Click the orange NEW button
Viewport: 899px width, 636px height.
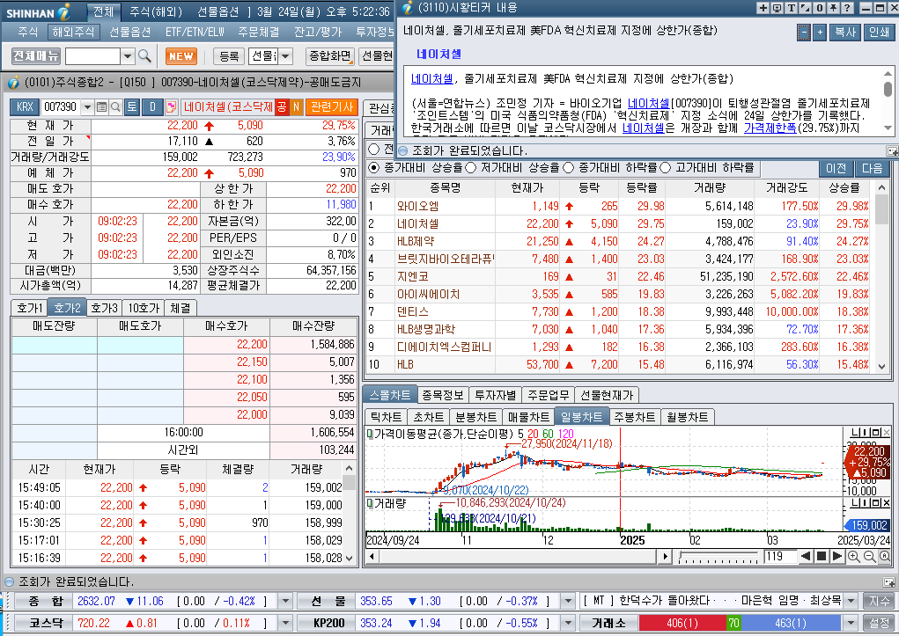pos(181,56)
